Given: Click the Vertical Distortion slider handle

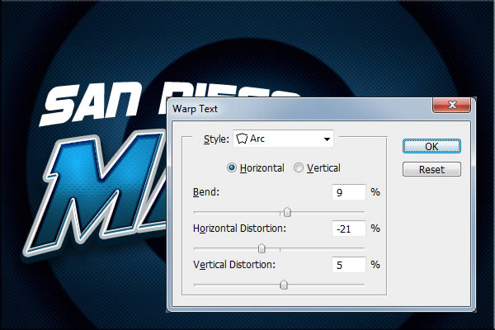Looking at the screenshot, I should pyautogui.click(x=284, y=285).
